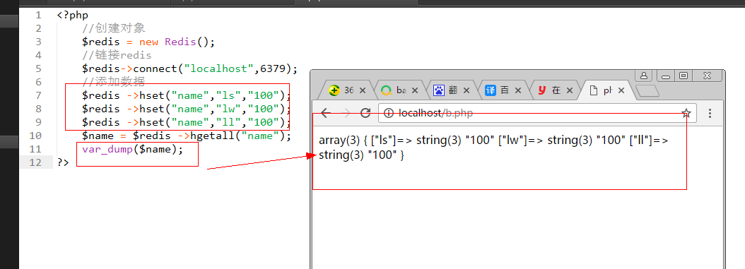The width and height of the screenshot is (745, 269).
Task: Click the comment '//创建对象'
Action: pos(114,28)
